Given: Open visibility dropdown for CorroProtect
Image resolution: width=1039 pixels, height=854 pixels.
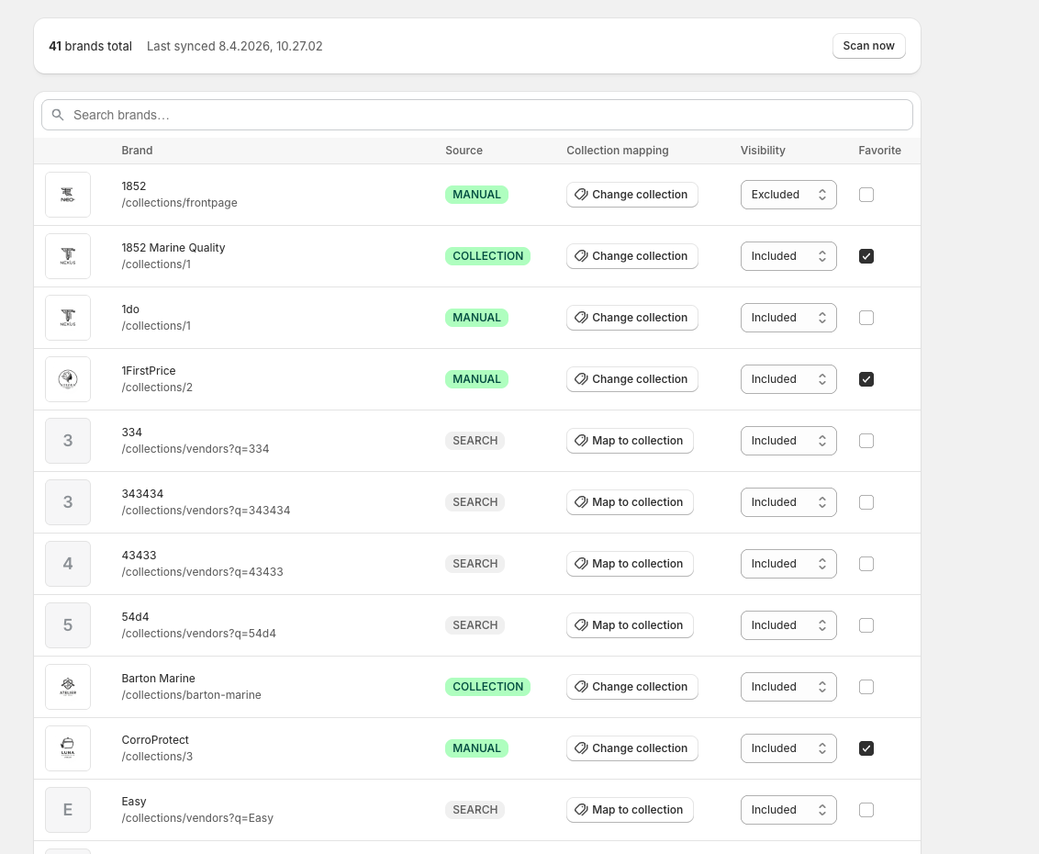Looking at the screenshot, I should click(788, 748).
